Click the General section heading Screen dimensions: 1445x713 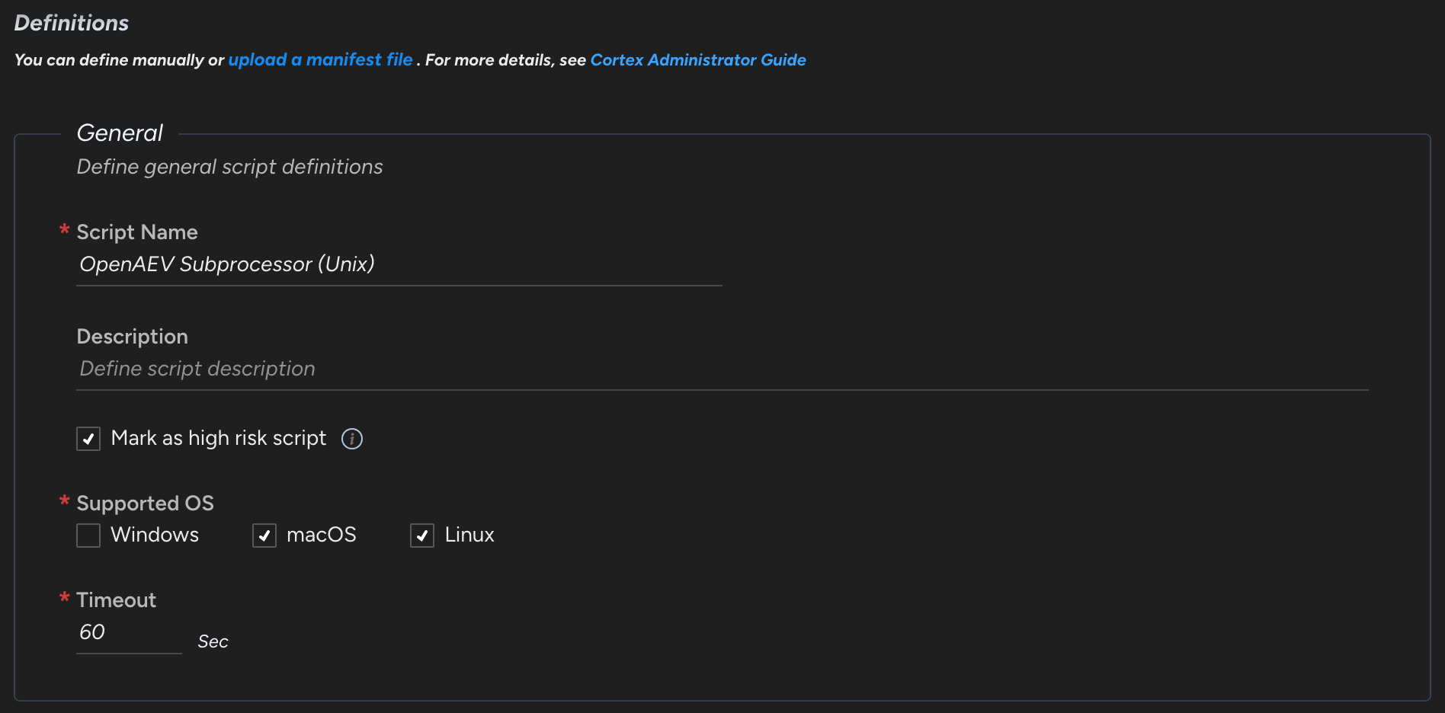tap(120, 133)
